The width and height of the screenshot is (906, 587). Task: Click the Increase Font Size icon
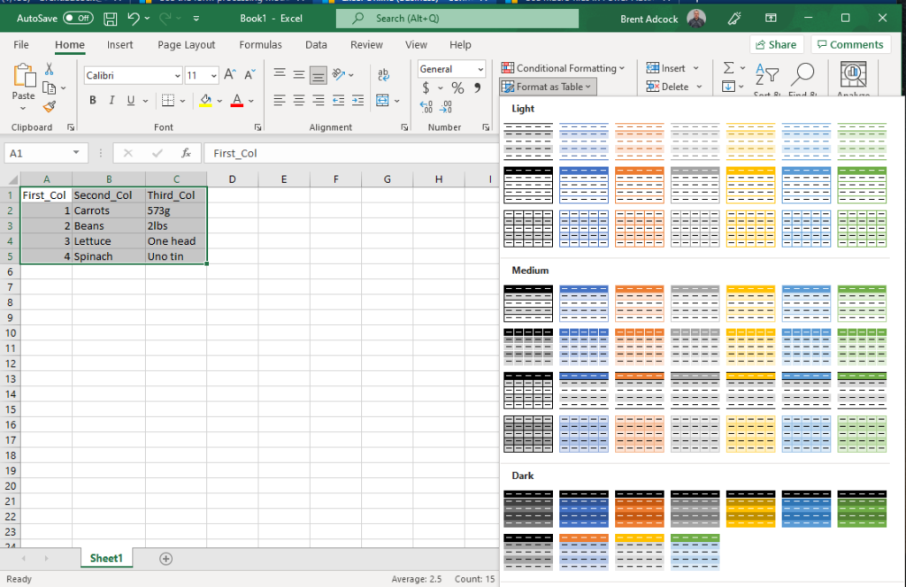230,75
